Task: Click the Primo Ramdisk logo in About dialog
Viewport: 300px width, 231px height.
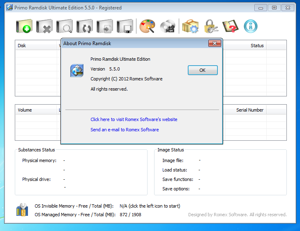Action: point(77,71)
